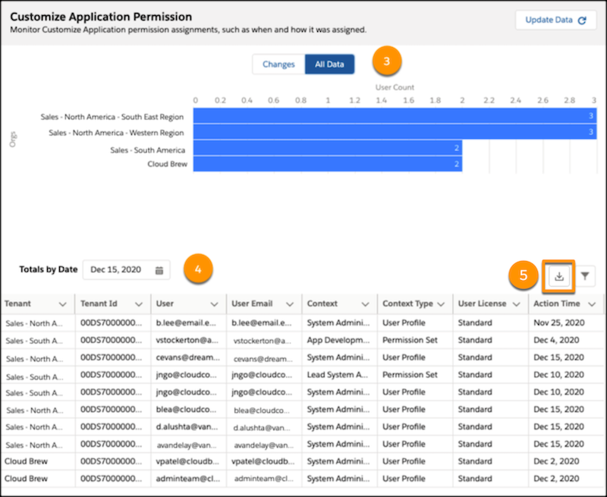Open the Tenant Id column menu chevron

click(139, 304)
